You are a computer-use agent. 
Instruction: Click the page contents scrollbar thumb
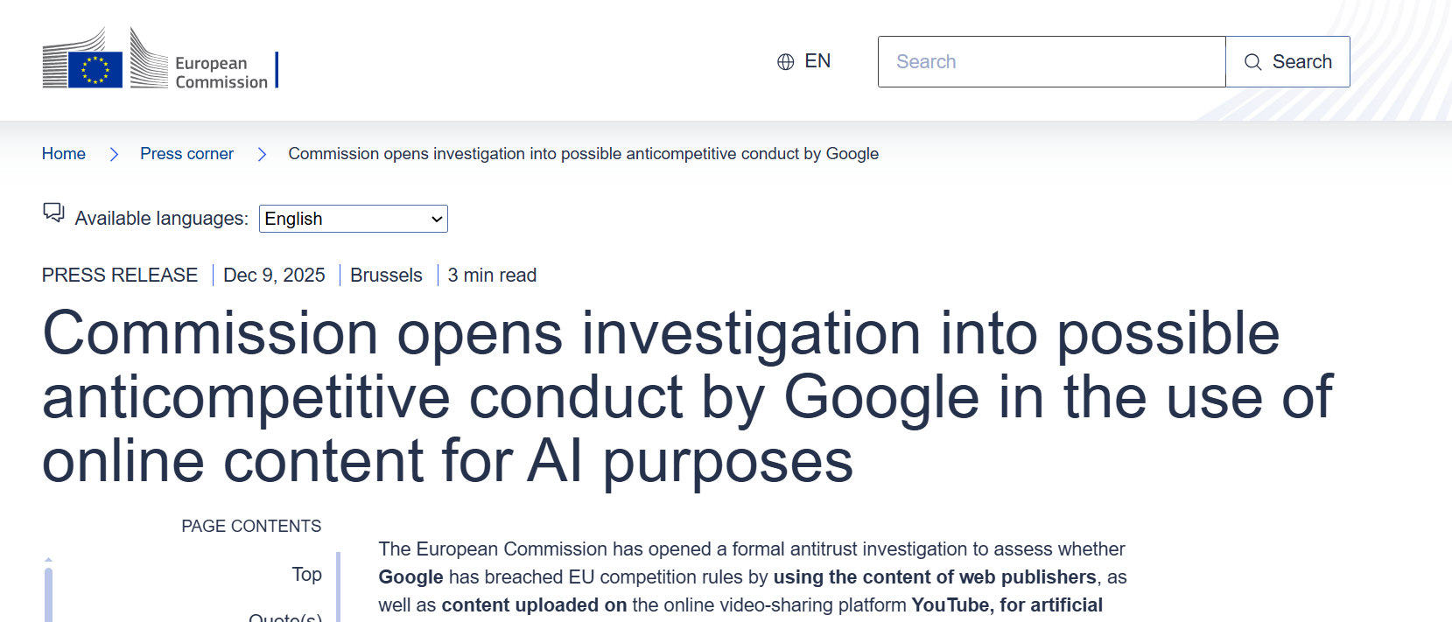pyautogui.click(x=49, y=595)
